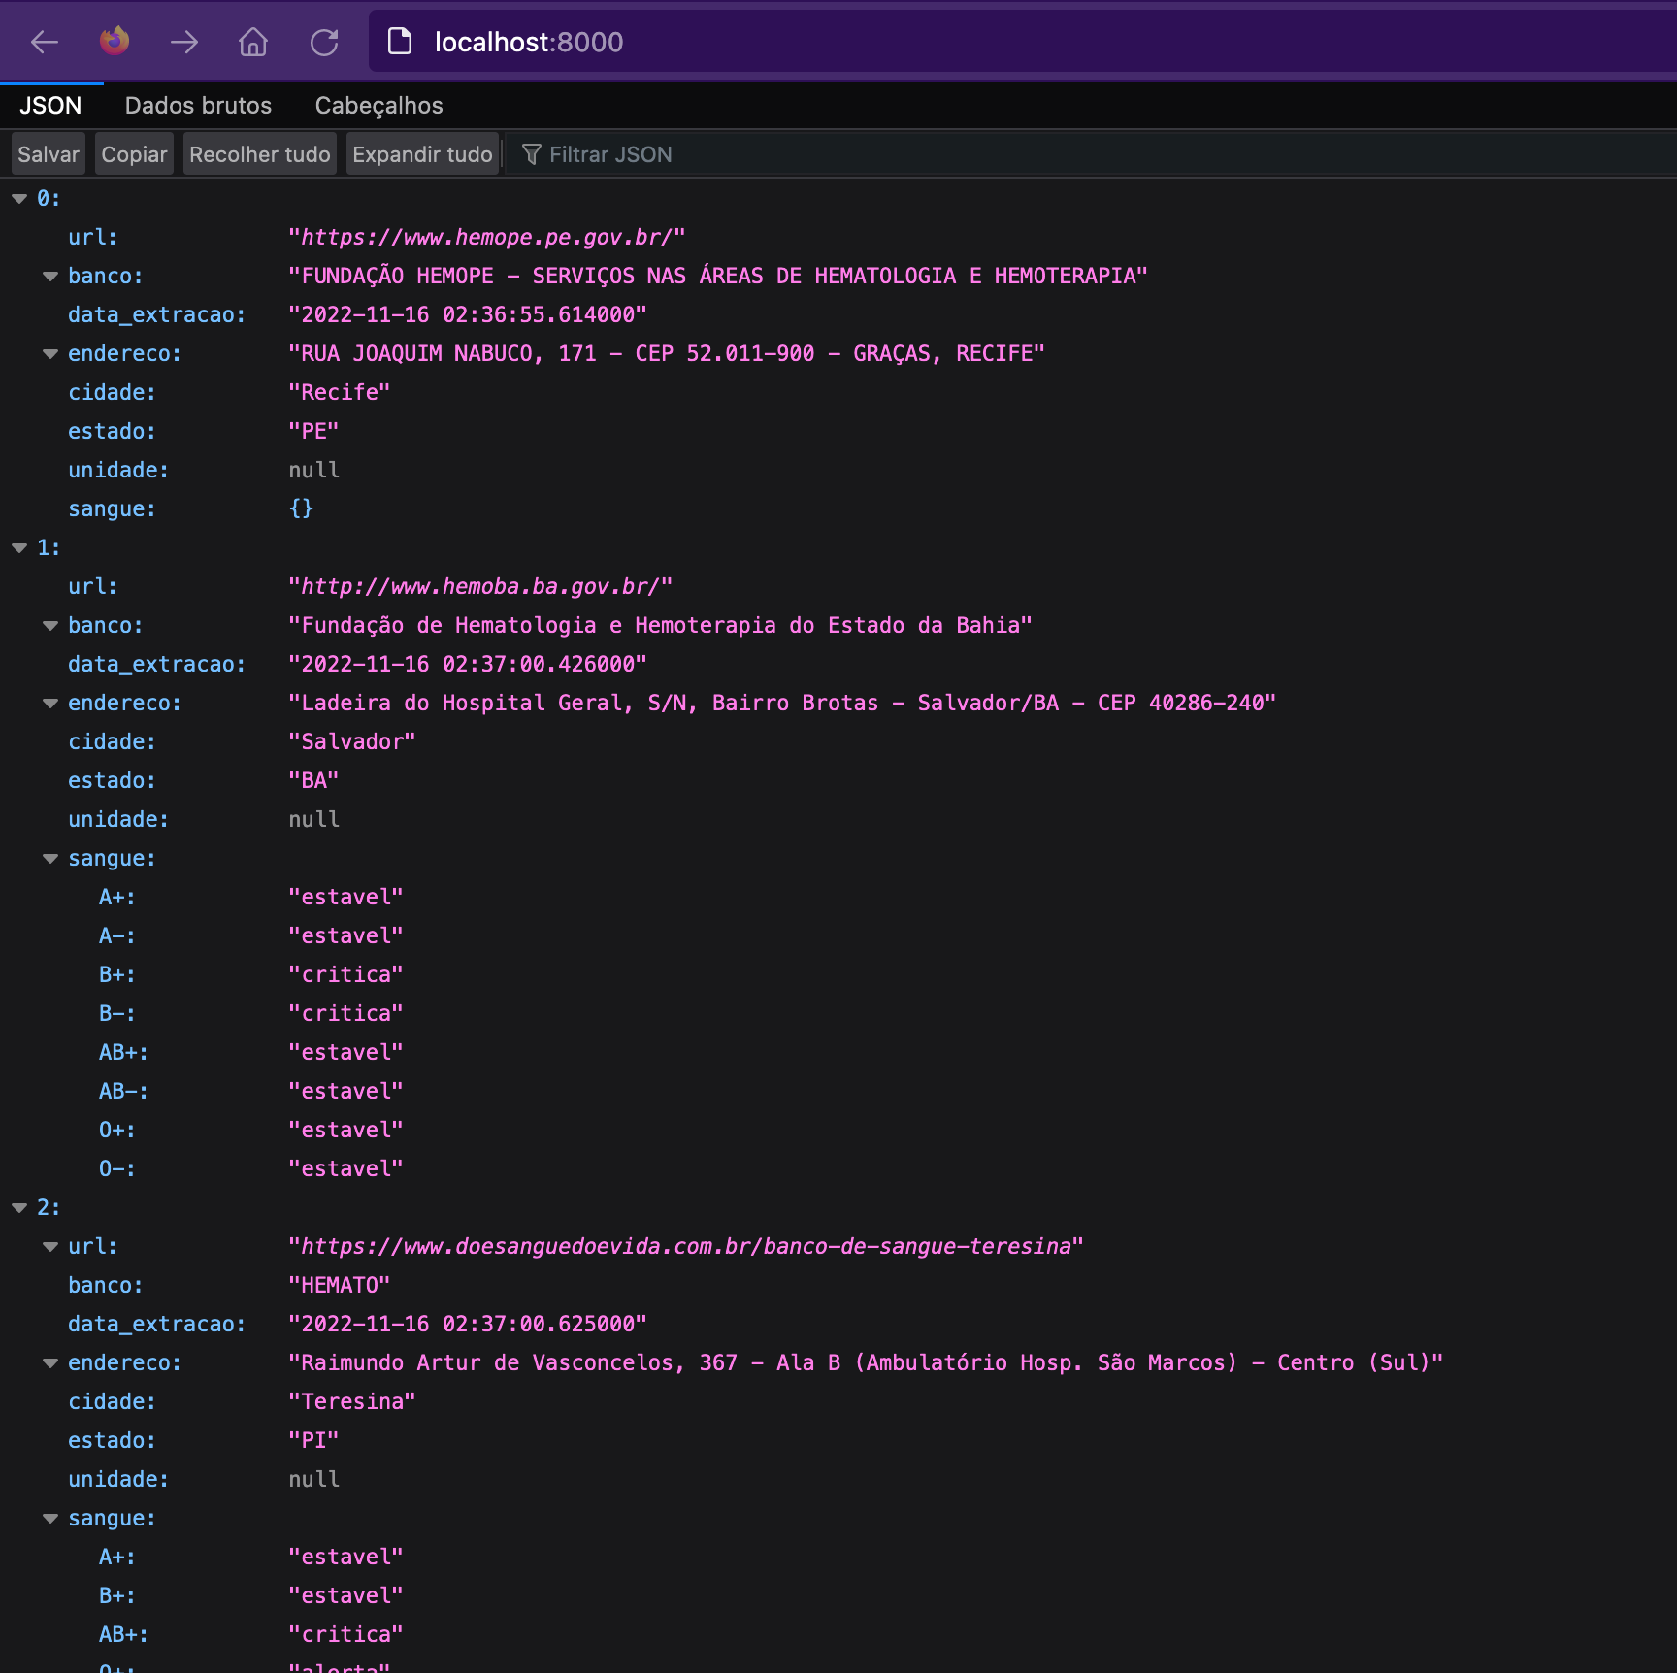Click Expandir tudo button
This screenshot has width=1677, height=1673.
tap(422, 154)
